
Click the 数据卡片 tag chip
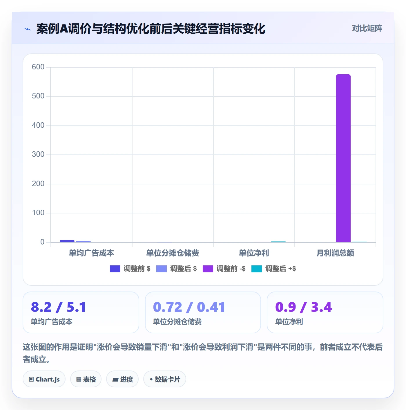point(165,379)
